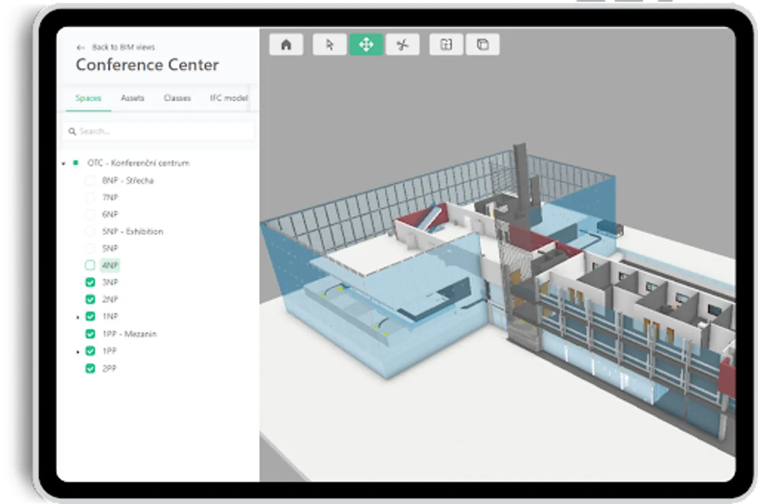758x504 pixels.
Task: Disable the 2PP floor checkbox
Action: [x=90, y=368]
